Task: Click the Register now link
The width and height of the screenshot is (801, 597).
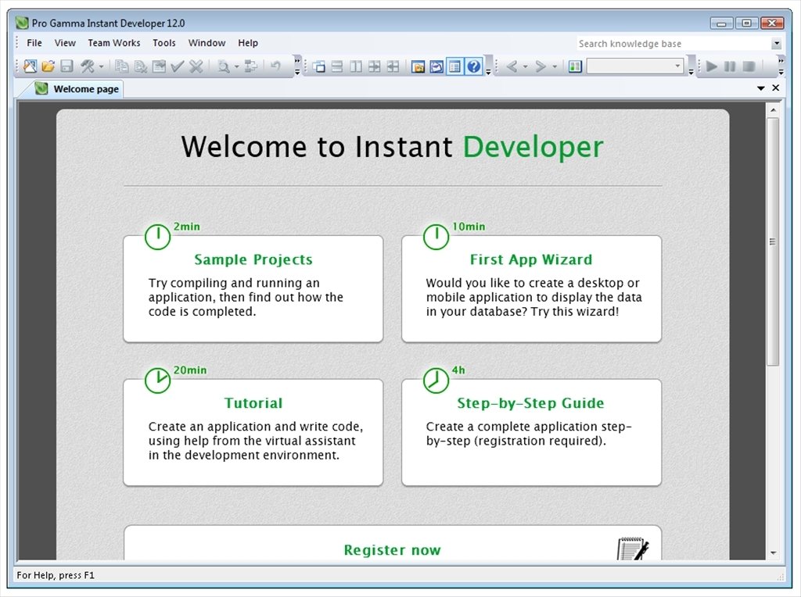Action: pos(393,550)
